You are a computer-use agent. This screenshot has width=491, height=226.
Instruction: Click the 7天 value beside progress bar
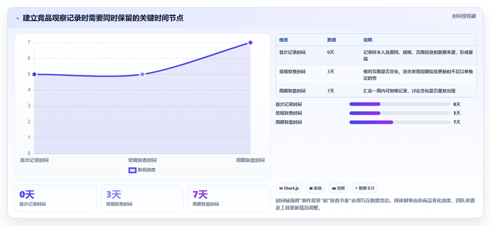point(457,122)
